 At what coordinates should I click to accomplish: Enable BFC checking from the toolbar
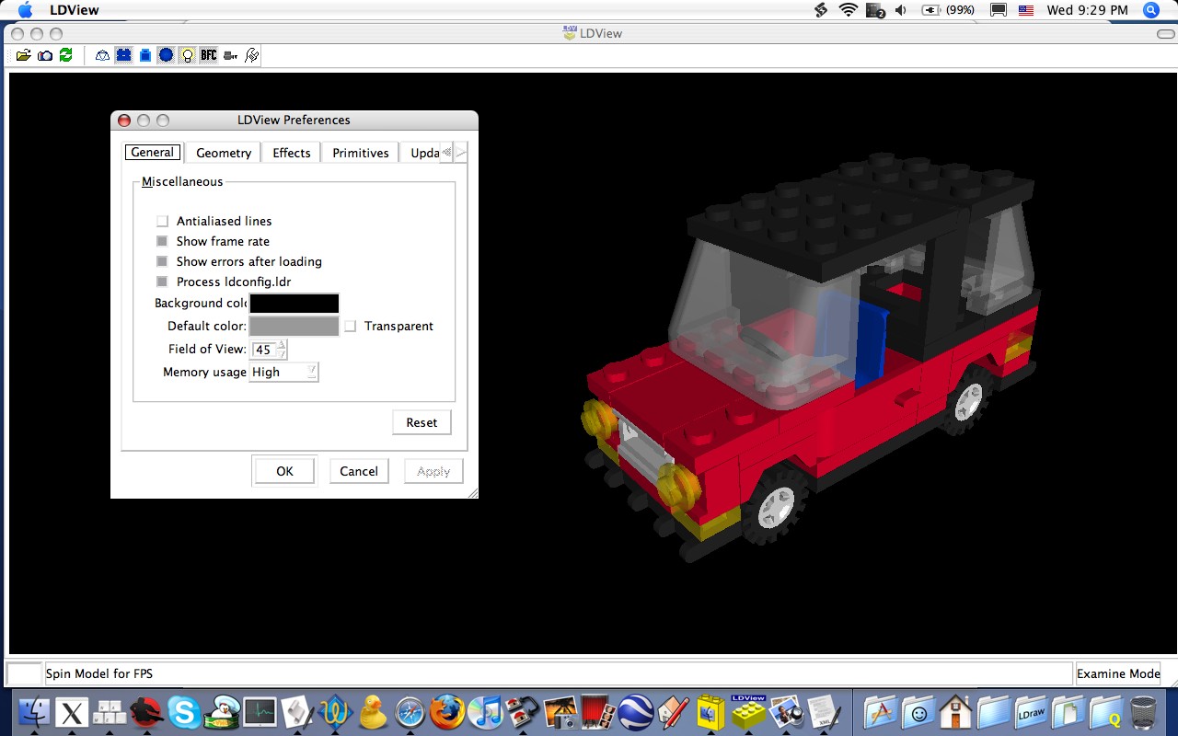tap(209, 54)
